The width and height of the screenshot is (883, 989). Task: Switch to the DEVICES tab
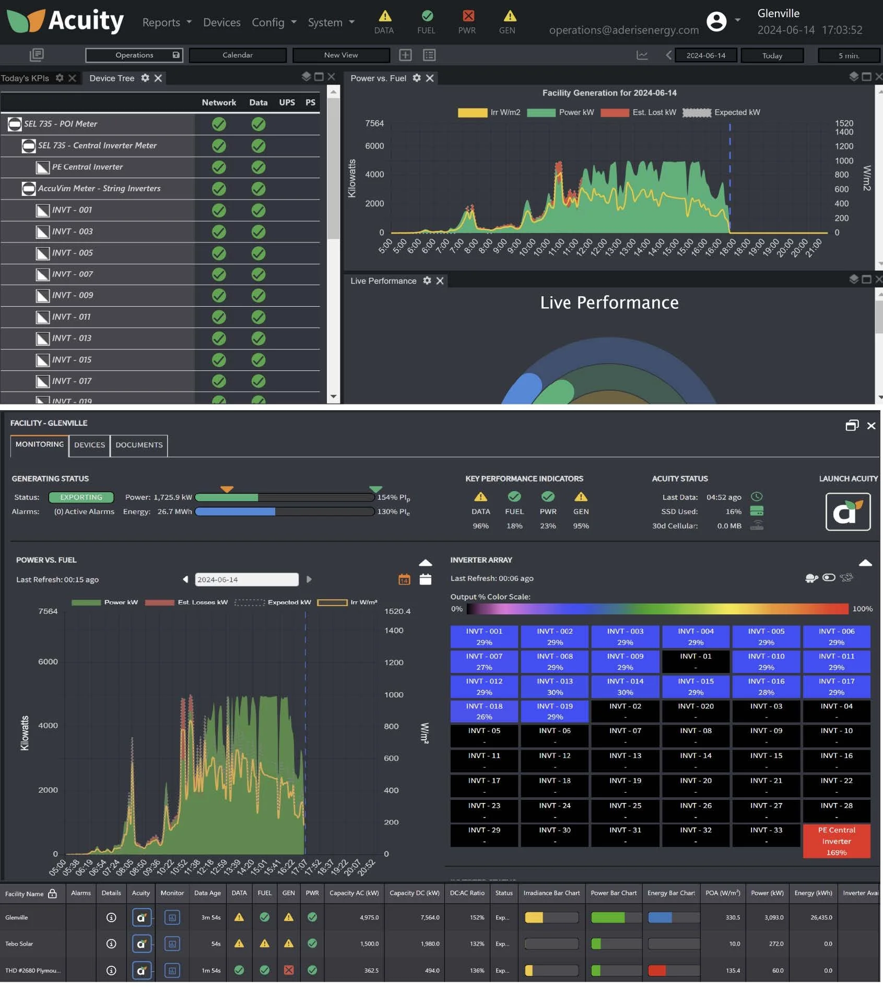tap(89, 445)
